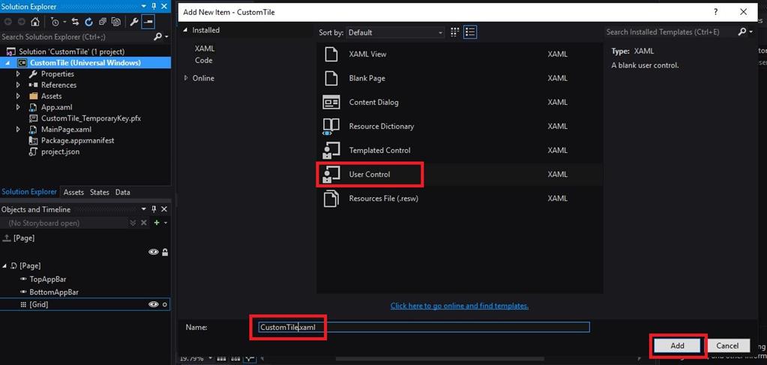Switch to the States tab

click(x=99, y=193)
